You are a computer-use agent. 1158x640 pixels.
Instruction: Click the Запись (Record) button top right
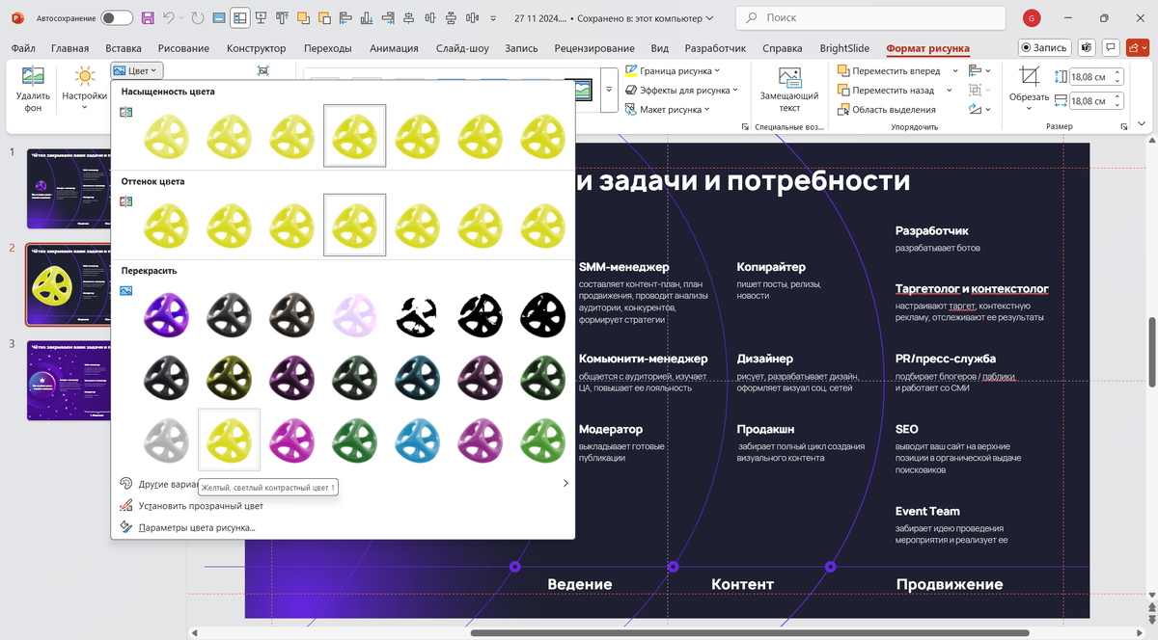pos(1044,47)
